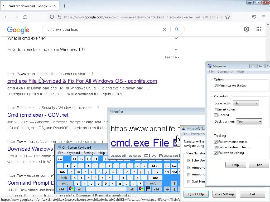Open a new tab with plus icon
Screen dimensions: 270x202
(x=64, y=6)
